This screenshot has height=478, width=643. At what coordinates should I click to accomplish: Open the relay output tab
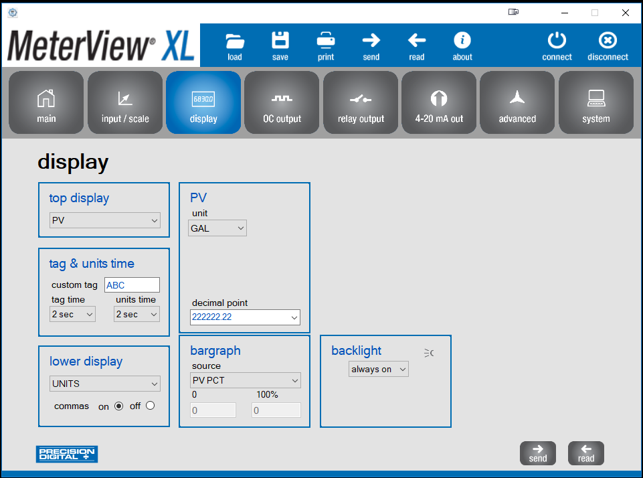(361, 102)
